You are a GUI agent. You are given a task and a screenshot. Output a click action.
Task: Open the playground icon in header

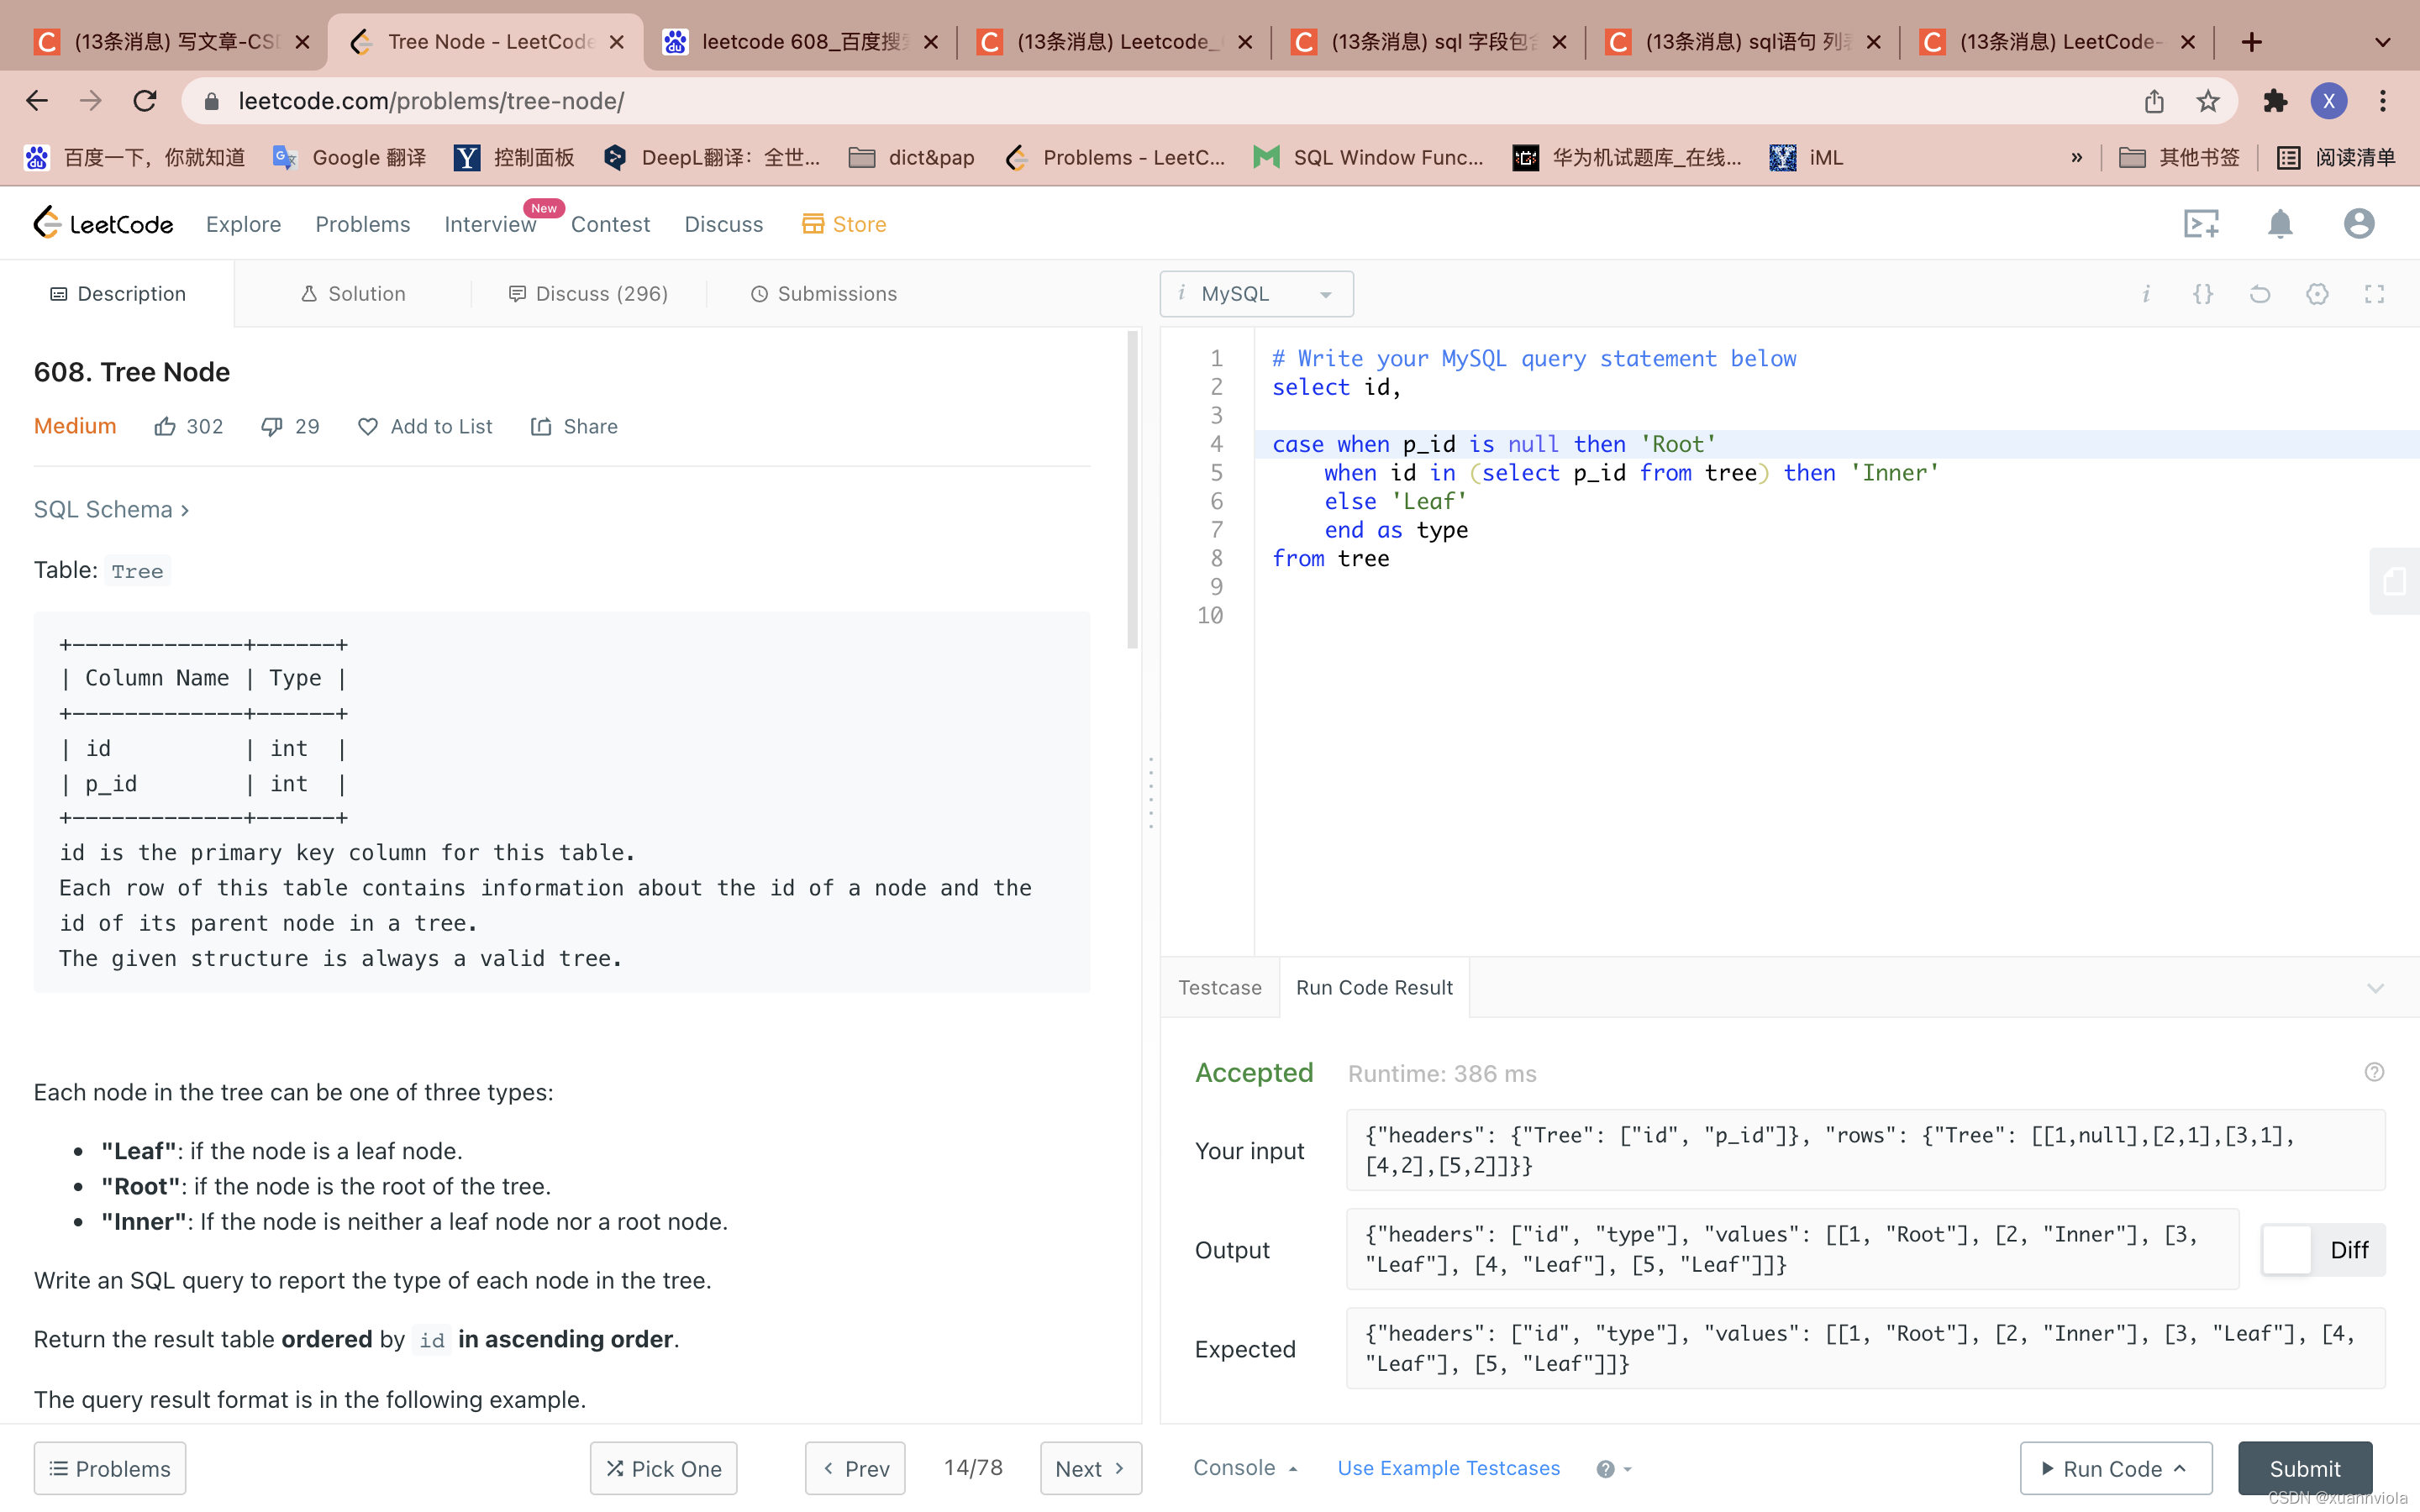click(x=2201, y=223)
